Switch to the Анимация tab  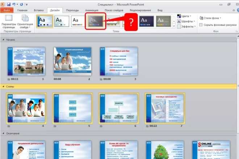(x=92, y=10)
